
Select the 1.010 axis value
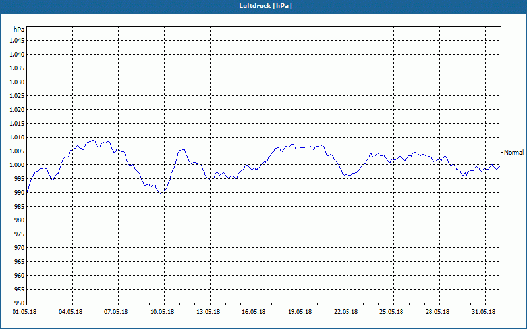point(17,138)
